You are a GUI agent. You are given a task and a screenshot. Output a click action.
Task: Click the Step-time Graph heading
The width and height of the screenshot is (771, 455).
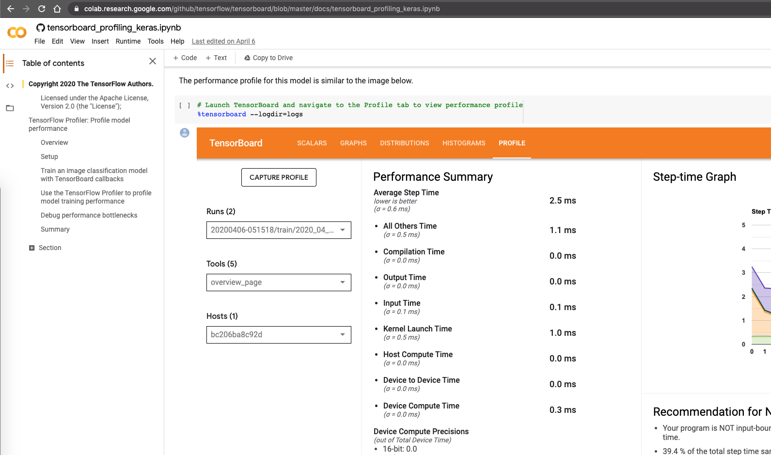click(694, 177)
